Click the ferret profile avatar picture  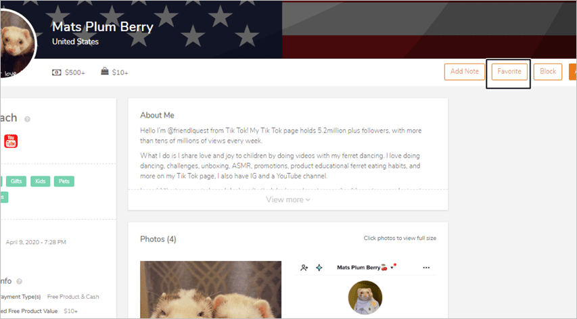pos(18,43)
